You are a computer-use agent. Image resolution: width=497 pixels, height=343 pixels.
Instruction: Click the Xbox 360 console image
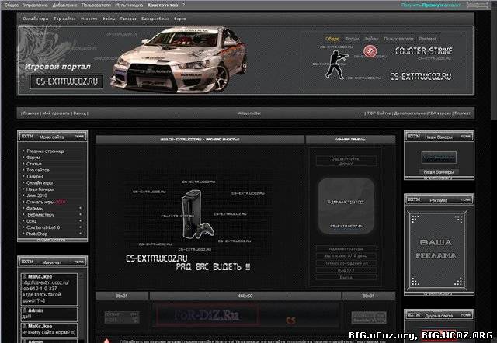pyautogui.click(x=196, y=213)
